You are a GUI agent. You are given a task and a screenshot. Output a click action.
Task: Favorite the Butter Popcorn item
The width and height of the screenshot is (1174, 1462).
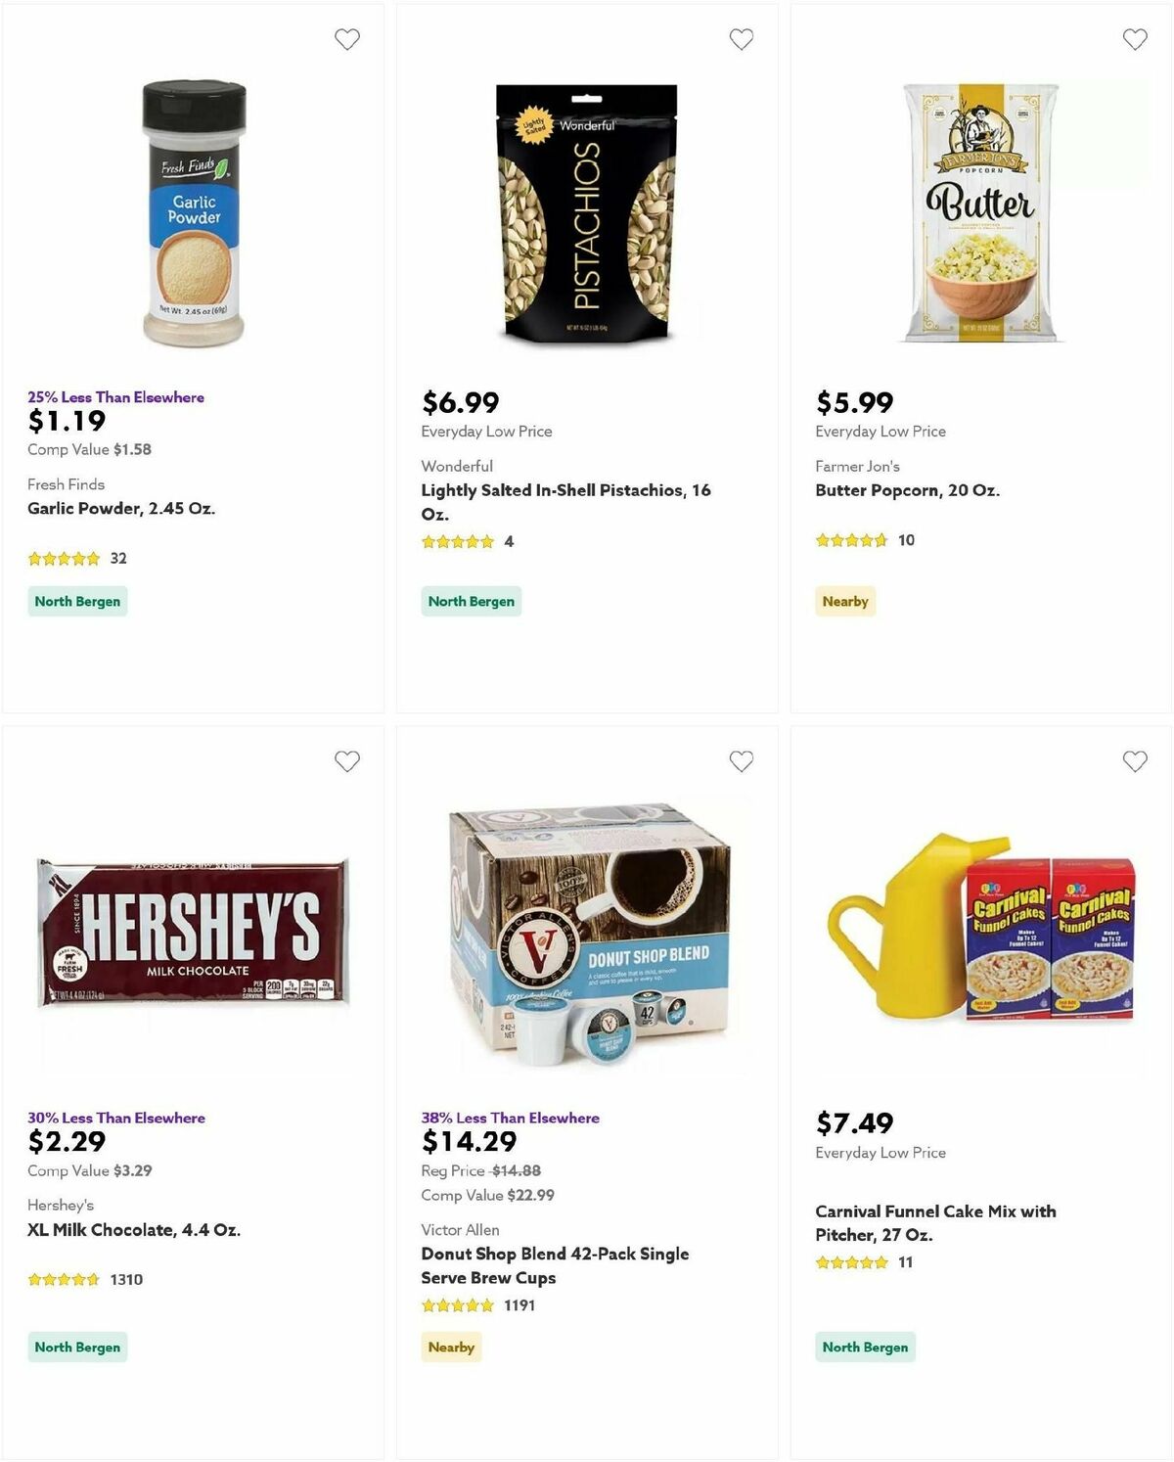(x=1135, y=39)
